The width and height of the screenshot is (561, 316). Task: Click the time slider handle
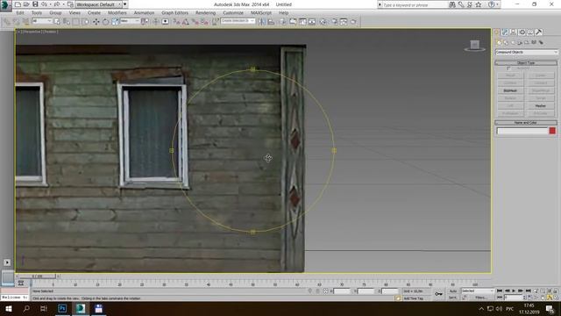(37, 276)
